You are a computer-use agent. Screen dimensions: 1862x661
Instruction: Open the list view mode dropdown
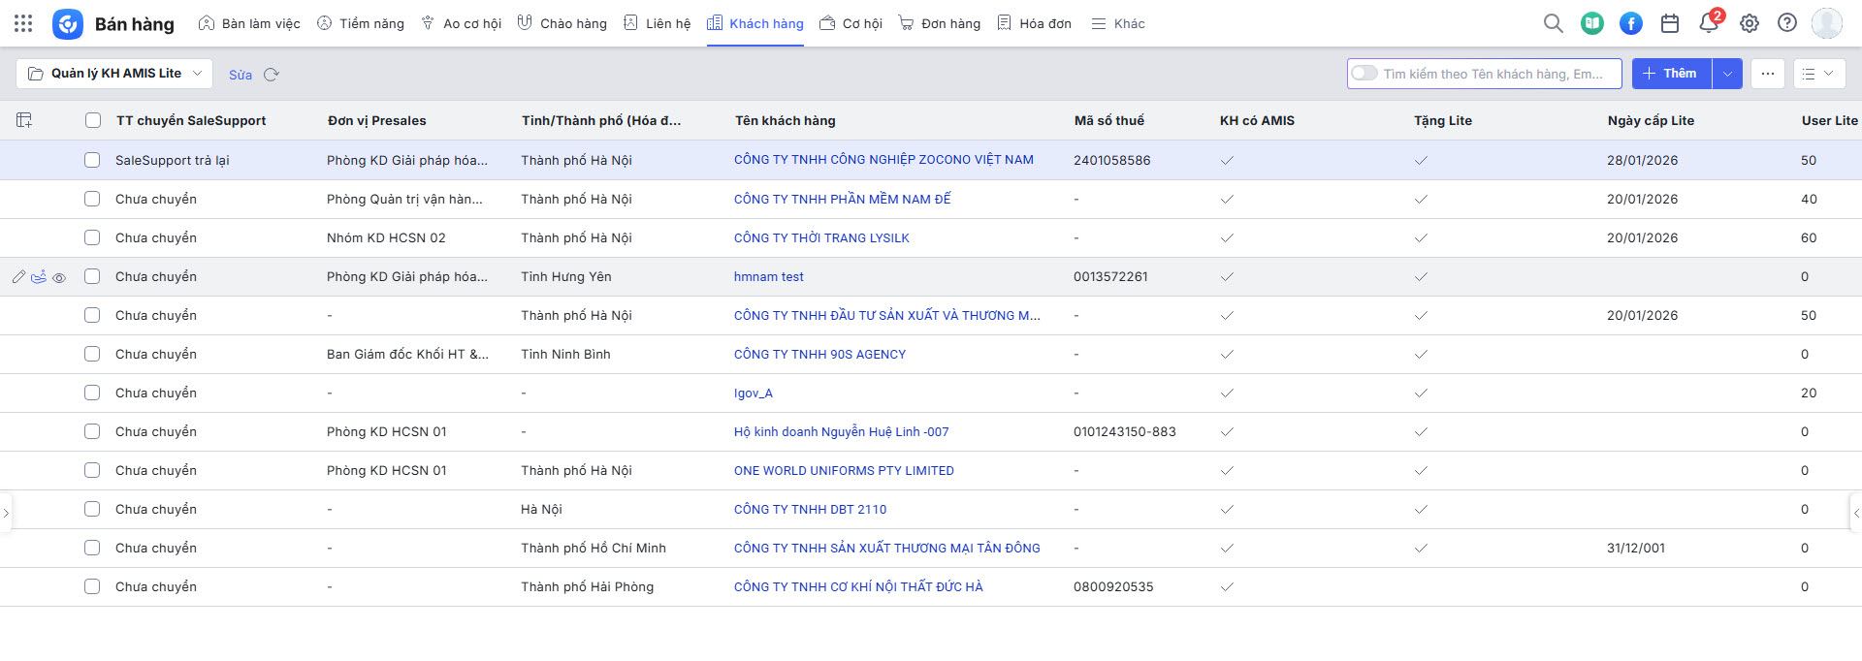1818,74
